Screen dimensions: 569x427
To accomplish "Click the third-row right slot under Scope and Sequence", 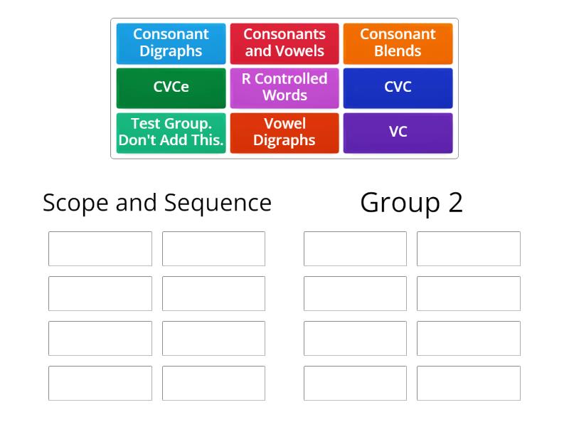I will point(214,338).
